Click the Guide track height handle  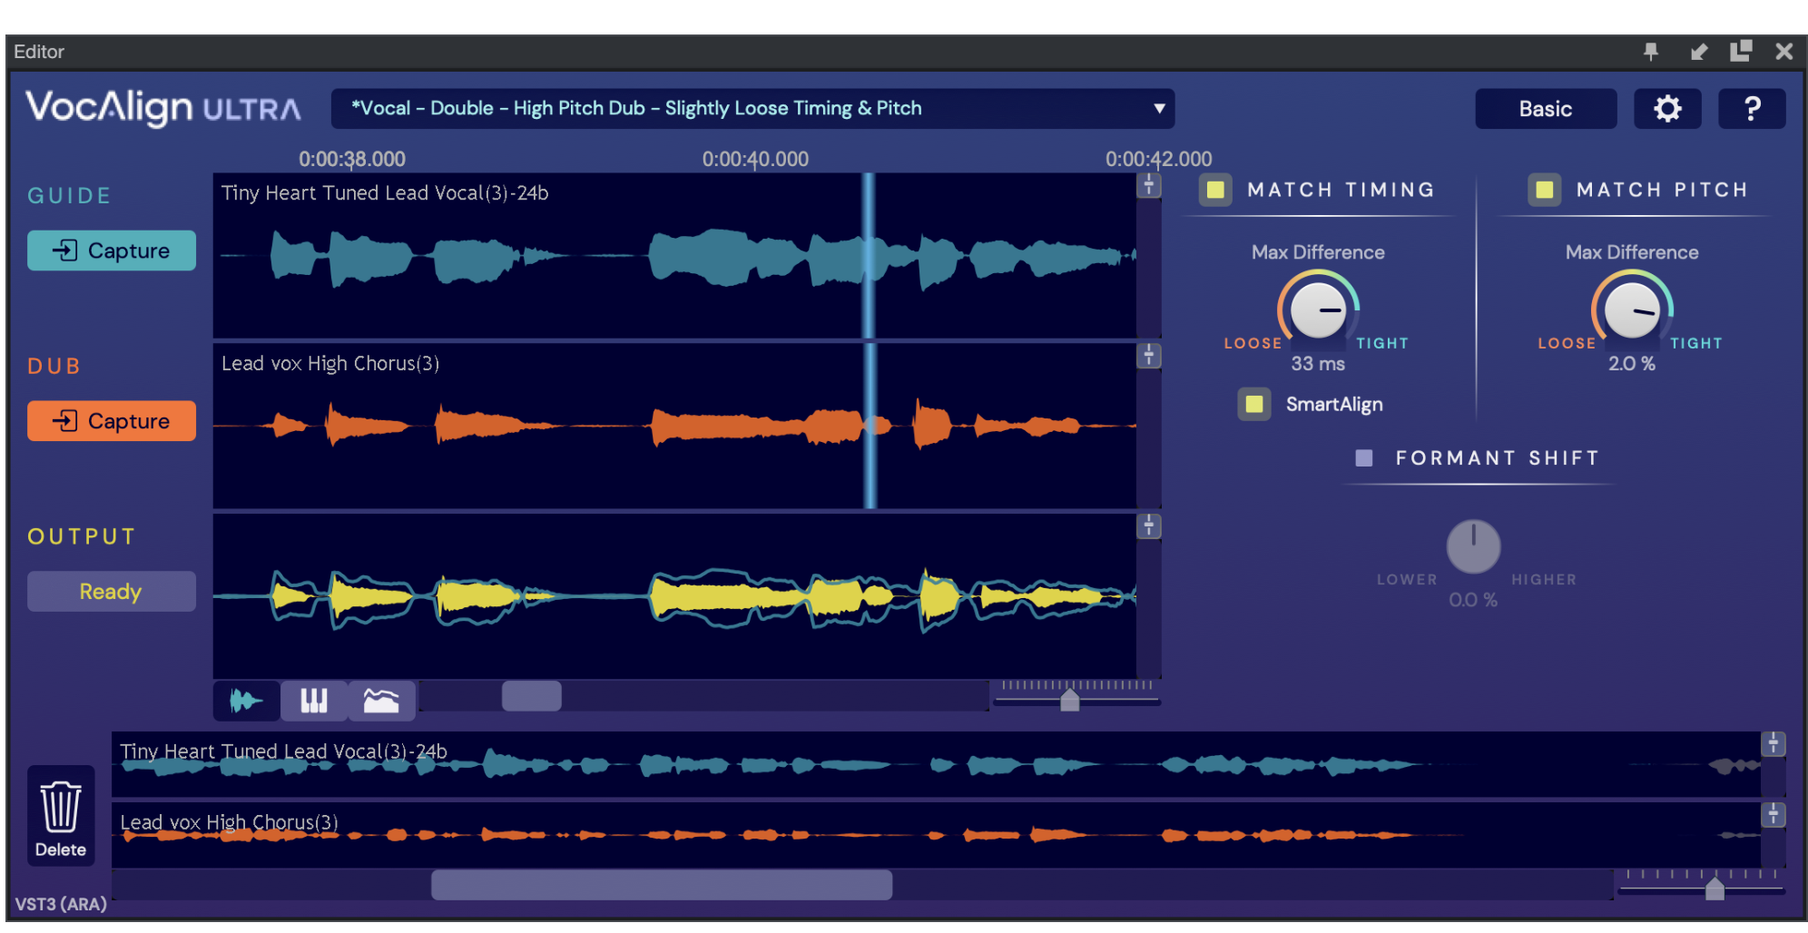1149,185
